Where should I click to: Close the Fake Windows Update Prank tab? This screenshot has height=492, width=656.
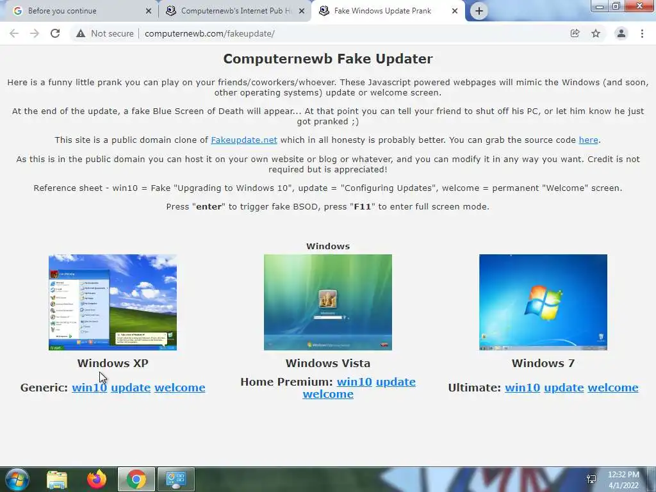(455, 11)
